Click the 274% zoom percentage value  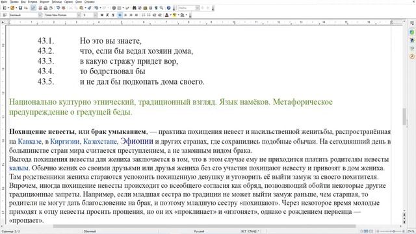(411, 231)
